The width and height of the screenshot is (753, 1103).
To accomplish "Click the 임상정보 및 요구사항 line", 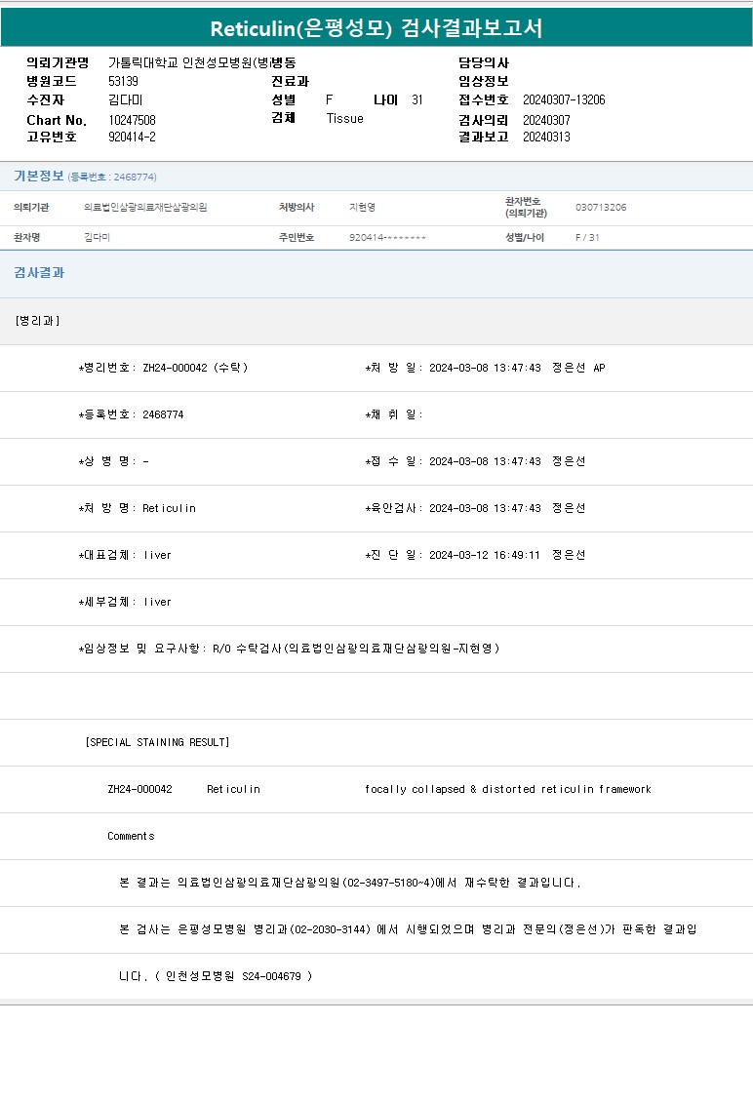I will coord(289,649).
